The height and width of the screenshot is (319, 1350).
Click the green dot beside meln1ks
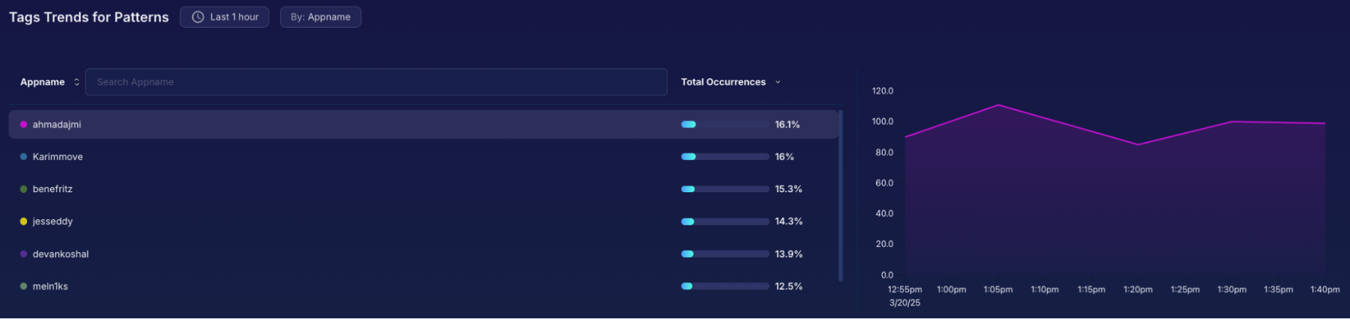click(x=24, y=287)
